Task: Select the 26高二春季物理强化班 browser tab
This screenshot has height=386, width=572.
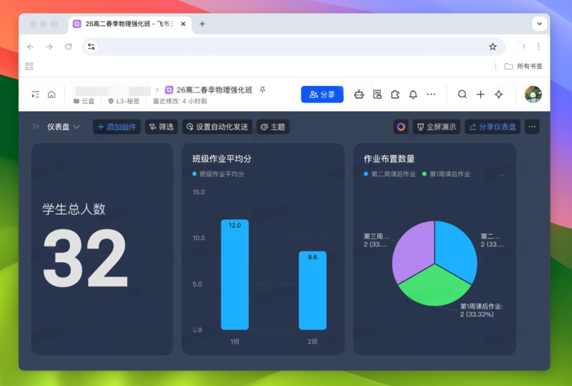Action: [130, 24]
